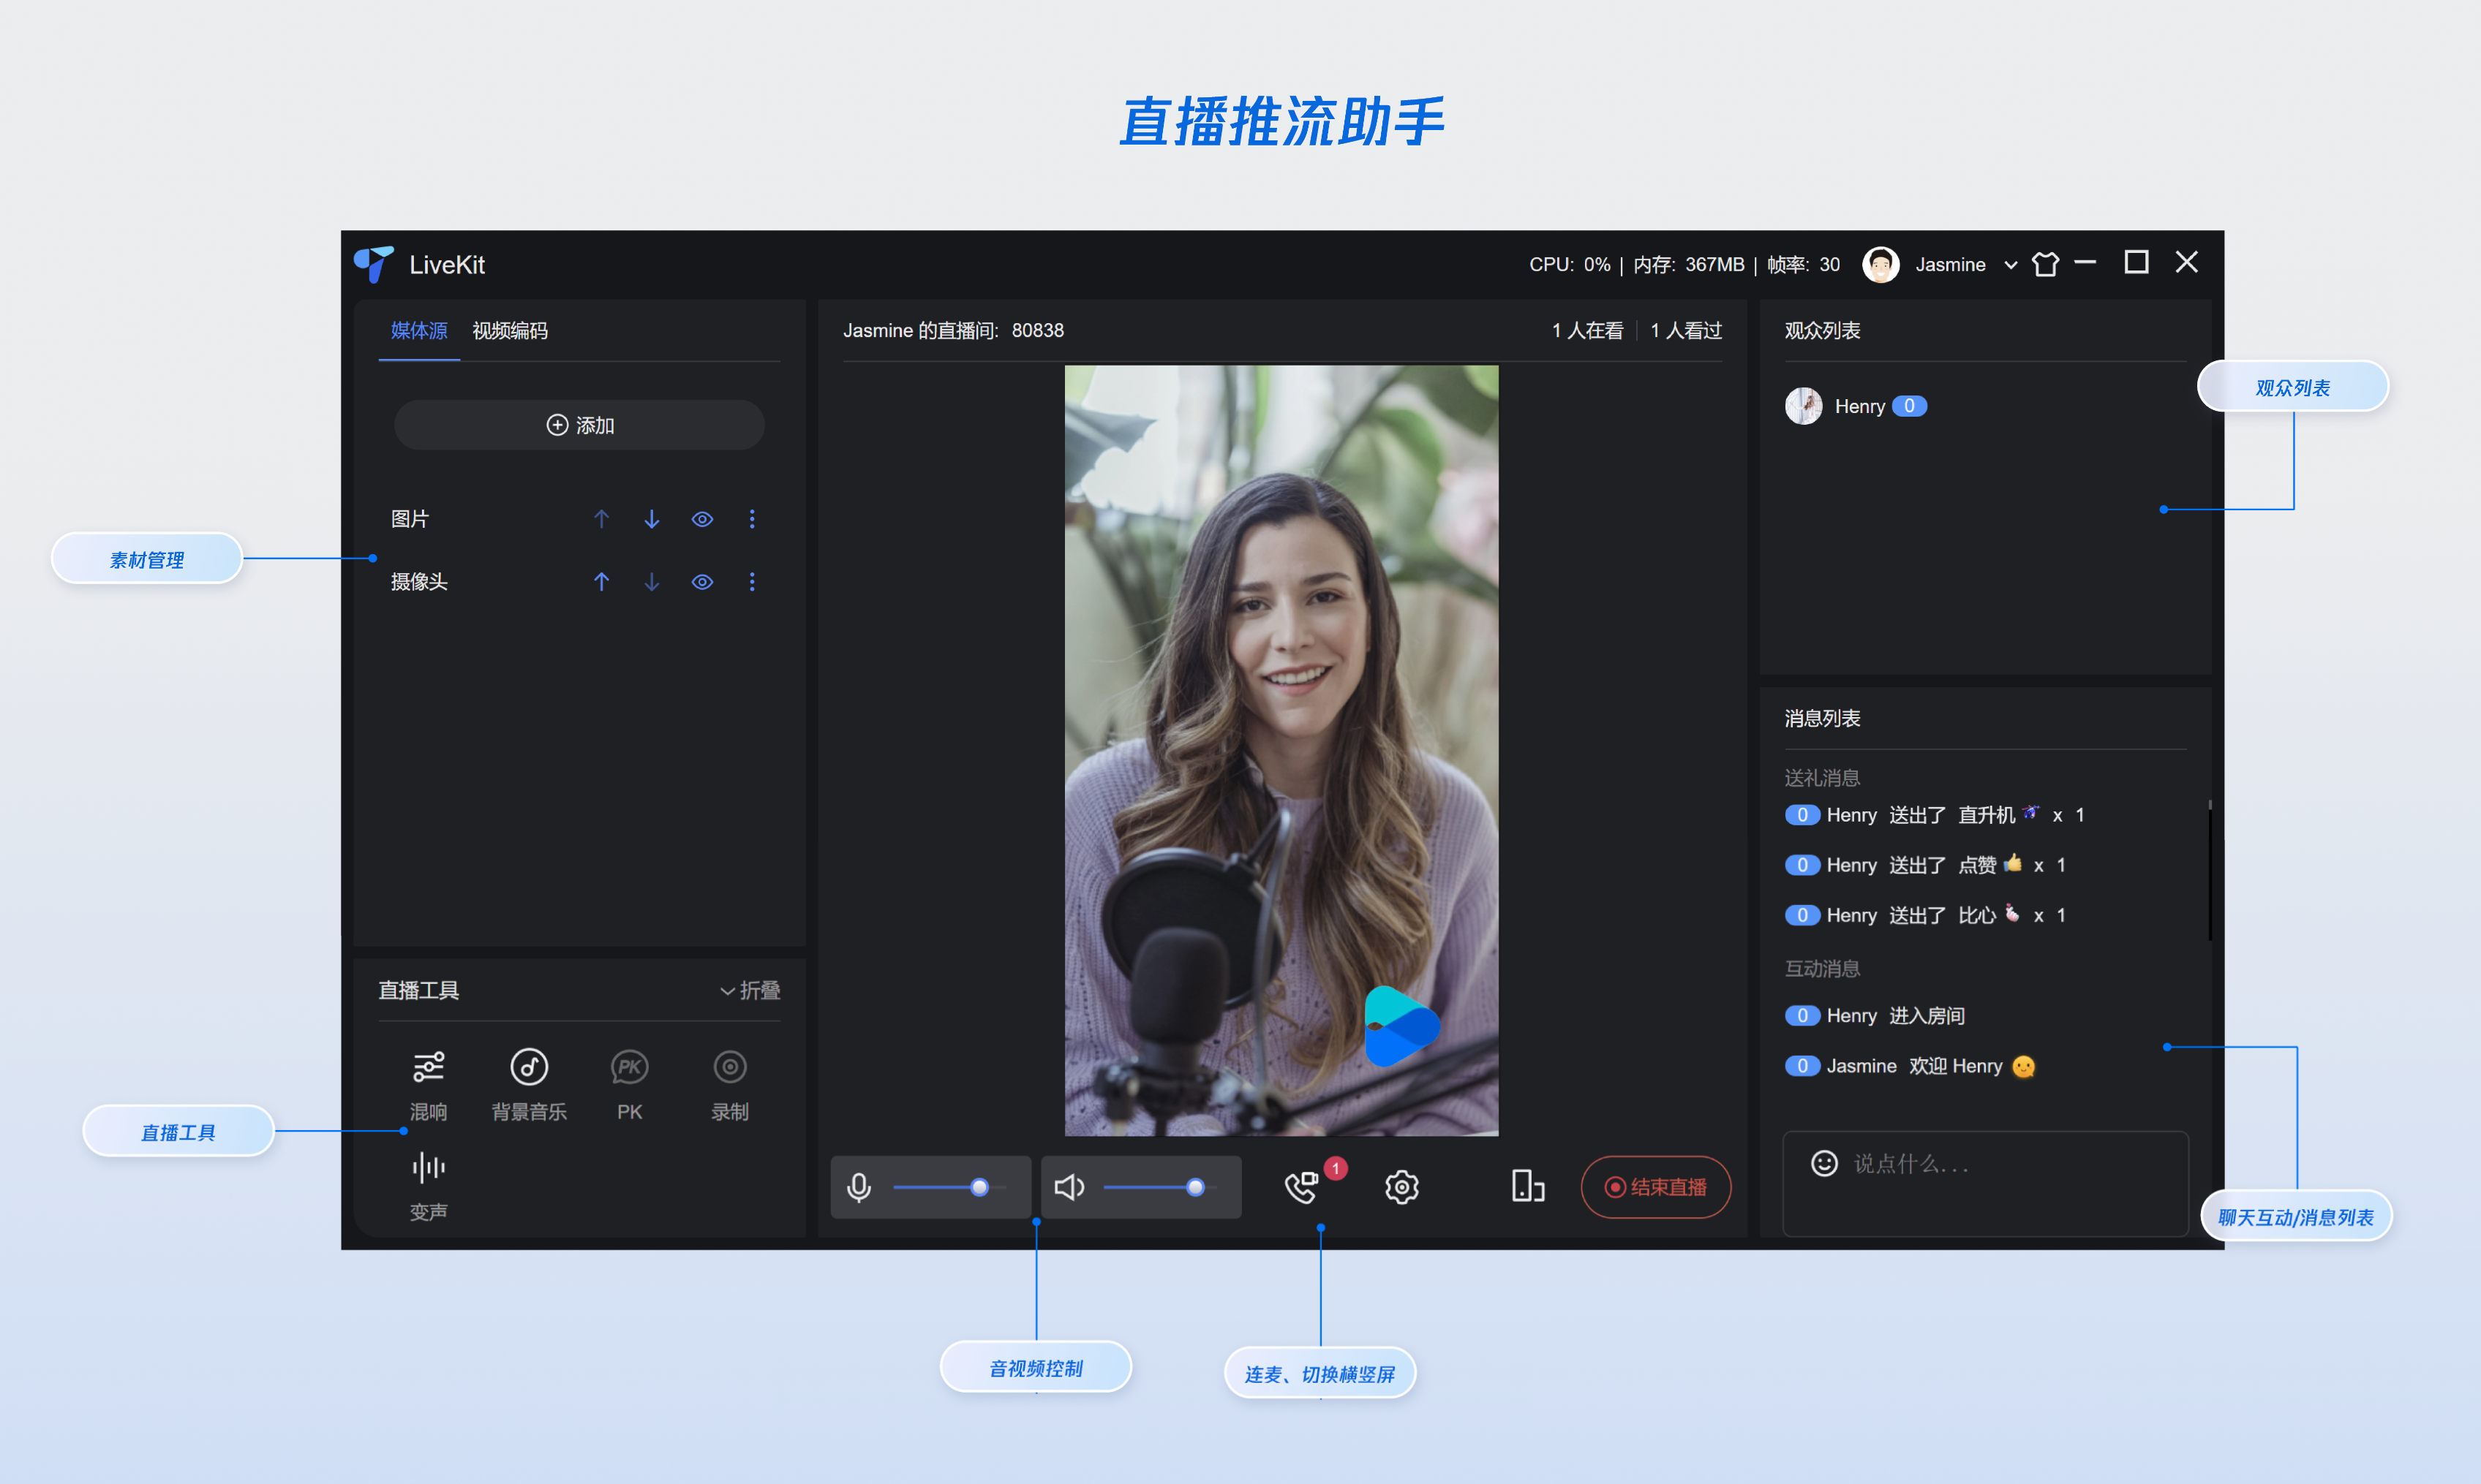
Task: Open the 变声 voice changer
Action: 428,1168
